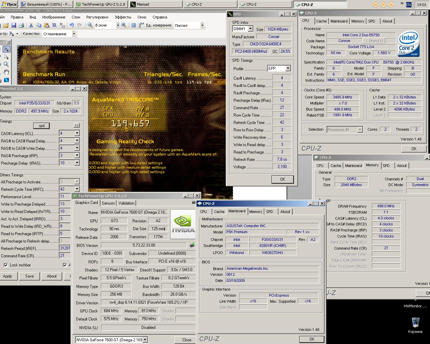Click the Paste clipboard icon in Paint.NET
The width and height of the screenshot is (430, 344).
(x=46, y=25)
